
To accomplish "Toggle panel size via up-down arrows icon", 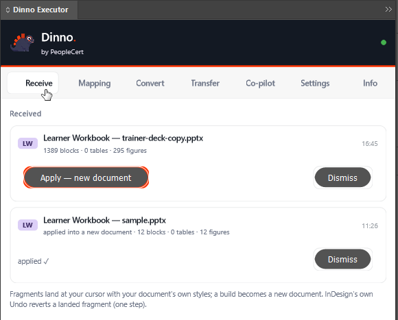I will 8,10.
